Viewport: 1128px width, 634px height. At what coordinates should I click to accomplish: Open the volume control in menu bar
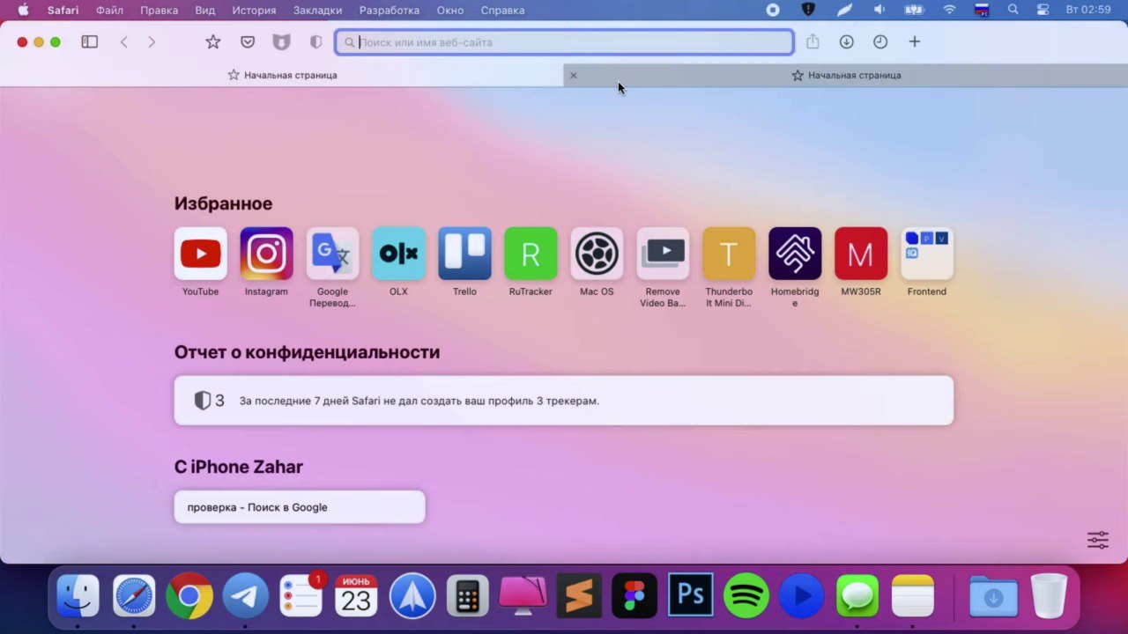click(x=879, y=11)
